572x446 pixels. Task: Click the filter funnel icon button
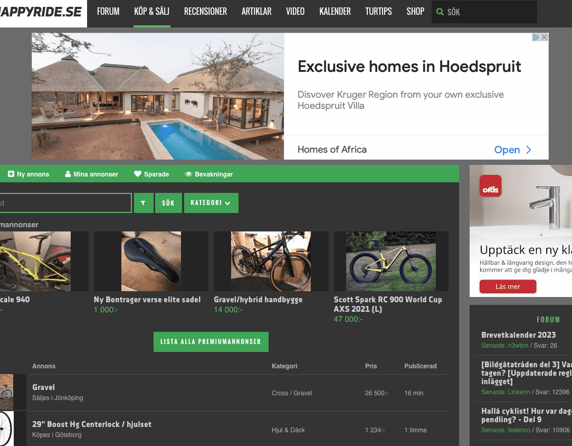pos(144,203)
